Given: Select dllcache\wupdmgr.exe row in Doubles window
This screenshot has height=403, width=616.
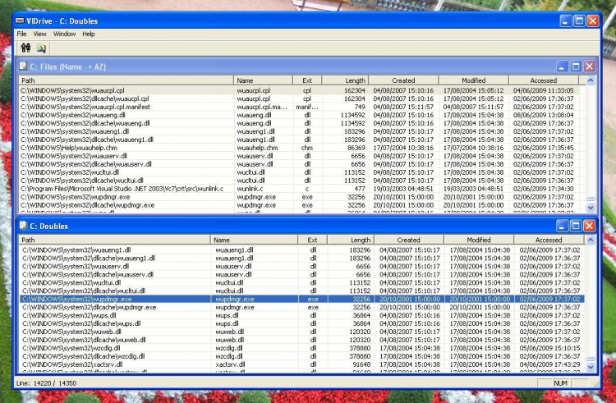Looking at the screenshot, I should click(302, 307).
